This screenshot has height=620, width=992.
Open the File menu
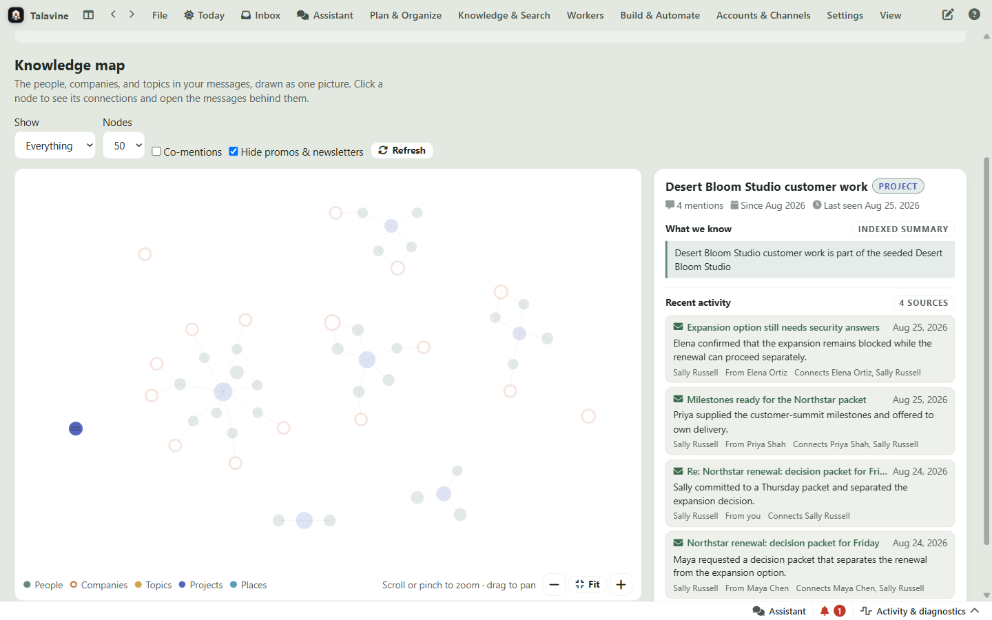160,15
